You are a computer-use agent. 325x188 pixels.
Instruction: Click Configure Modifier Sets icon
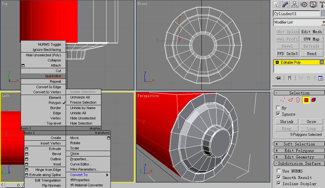[x=321, y=78]
